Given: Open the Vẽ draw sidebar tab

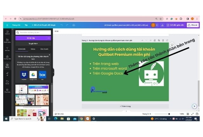Looking at the screenshot, I should click(7, 74).
